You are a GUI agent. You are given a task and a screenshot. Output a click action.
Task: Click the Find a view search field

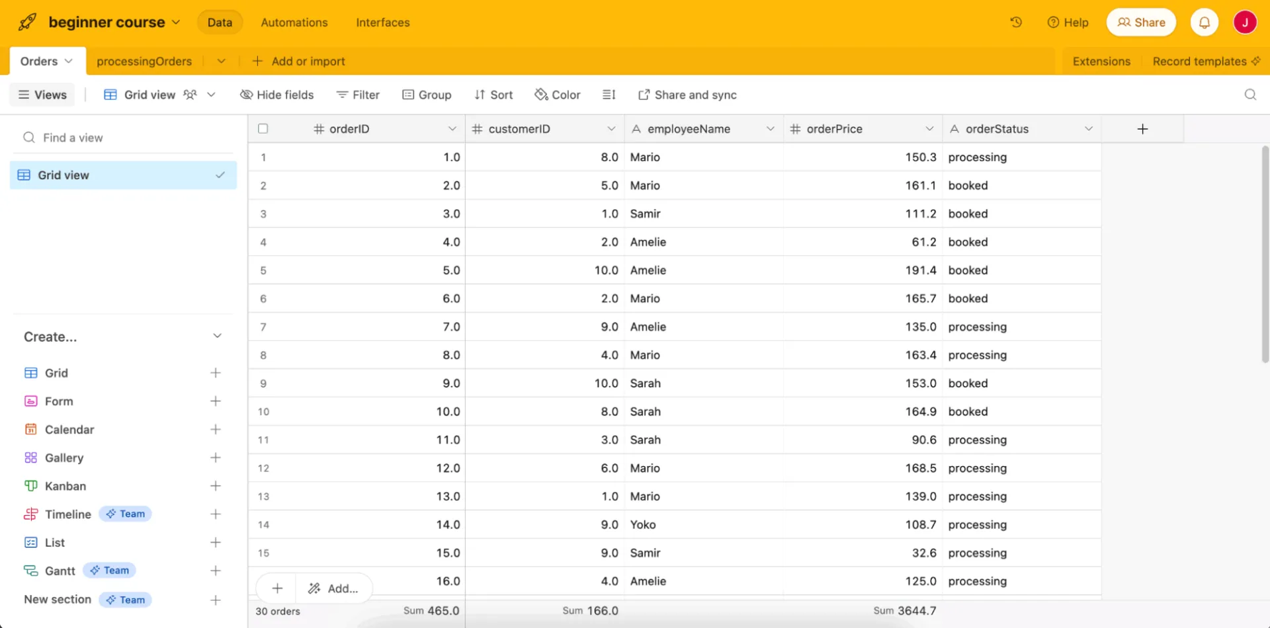pos(123,137)
